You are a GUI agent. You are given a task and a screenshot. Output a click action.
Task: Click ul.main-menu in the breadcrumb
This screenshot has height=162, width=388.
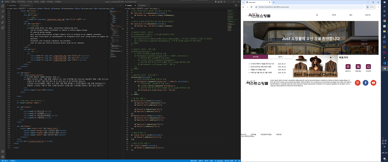[87, 8]
